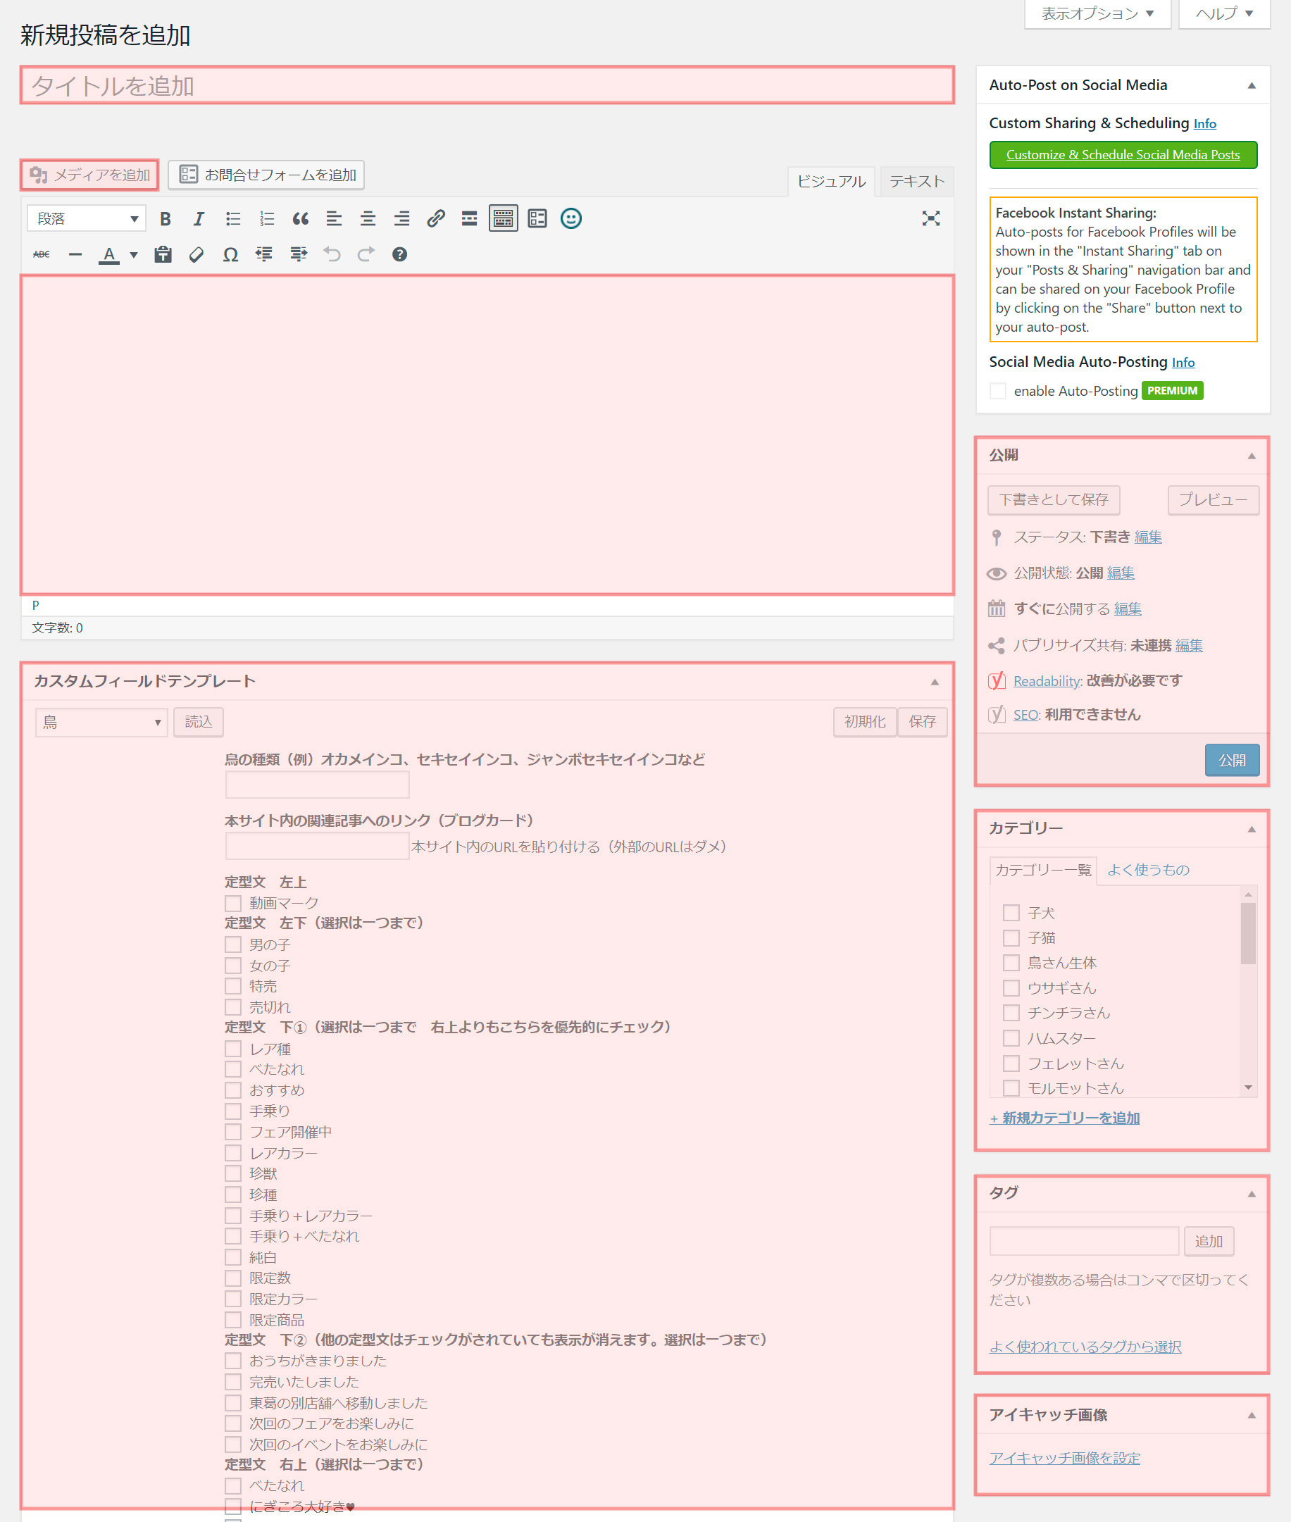The image size is (1291, 1522).
Task: Enable the Auto-Posting checkbox
Action: [997, 391]
